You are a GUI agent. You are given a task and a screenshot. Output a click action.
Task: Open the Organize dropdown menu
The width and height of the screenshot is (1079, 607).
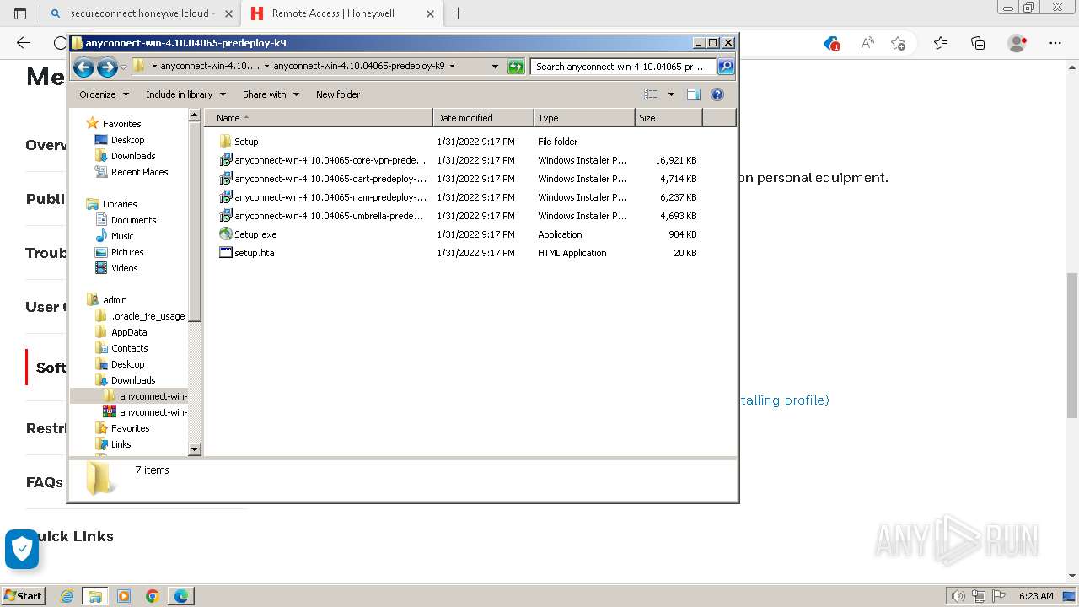[104, 94]
